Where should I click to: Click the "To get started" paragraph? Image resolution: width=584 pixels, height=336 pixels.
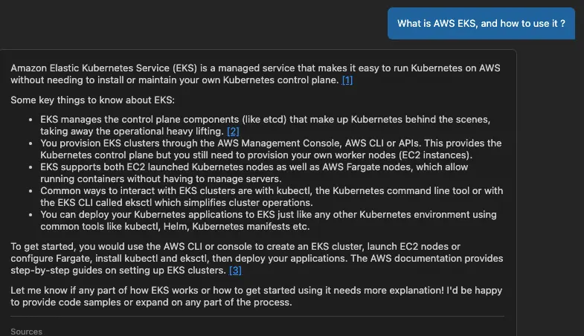255,258
